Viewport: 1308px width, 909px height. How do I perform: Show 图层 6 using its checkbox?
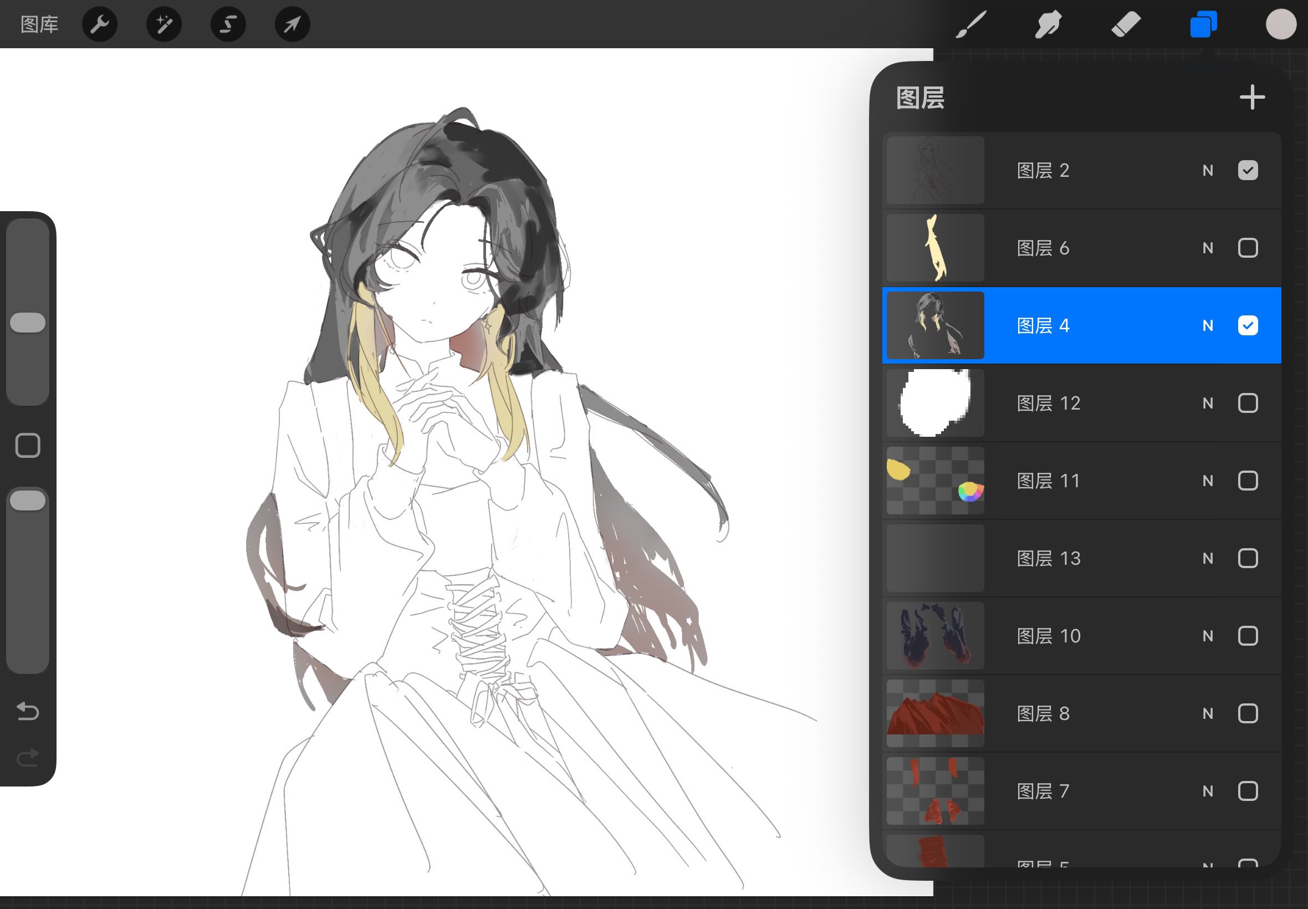point(1248,248)
